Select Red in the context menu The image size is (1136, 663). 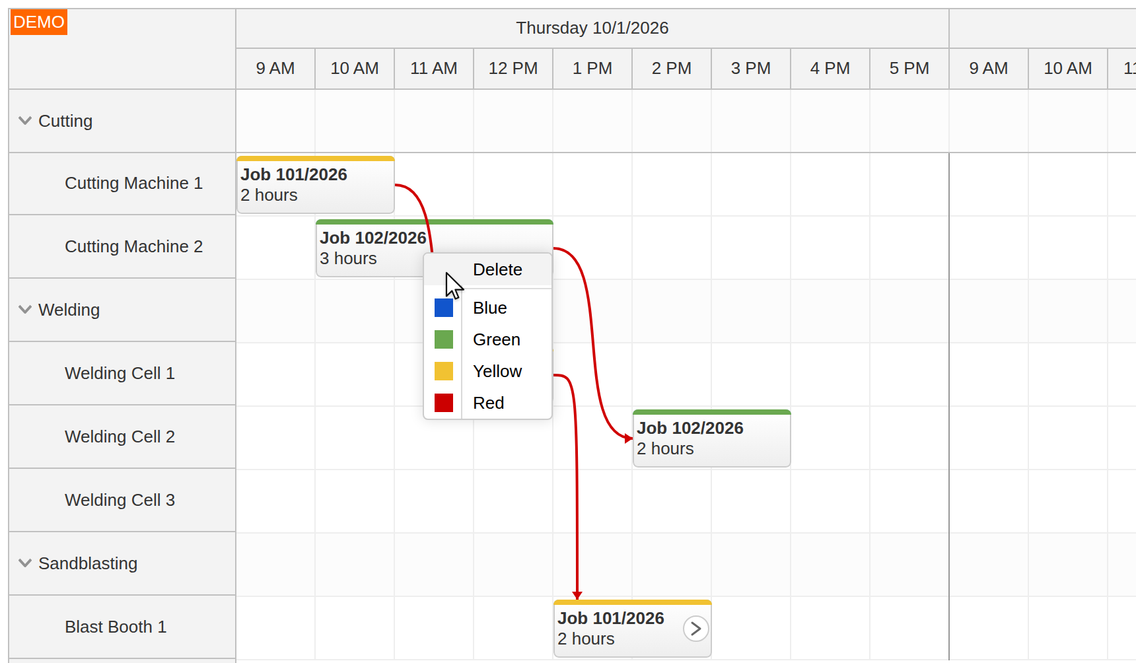pos(487,403)
